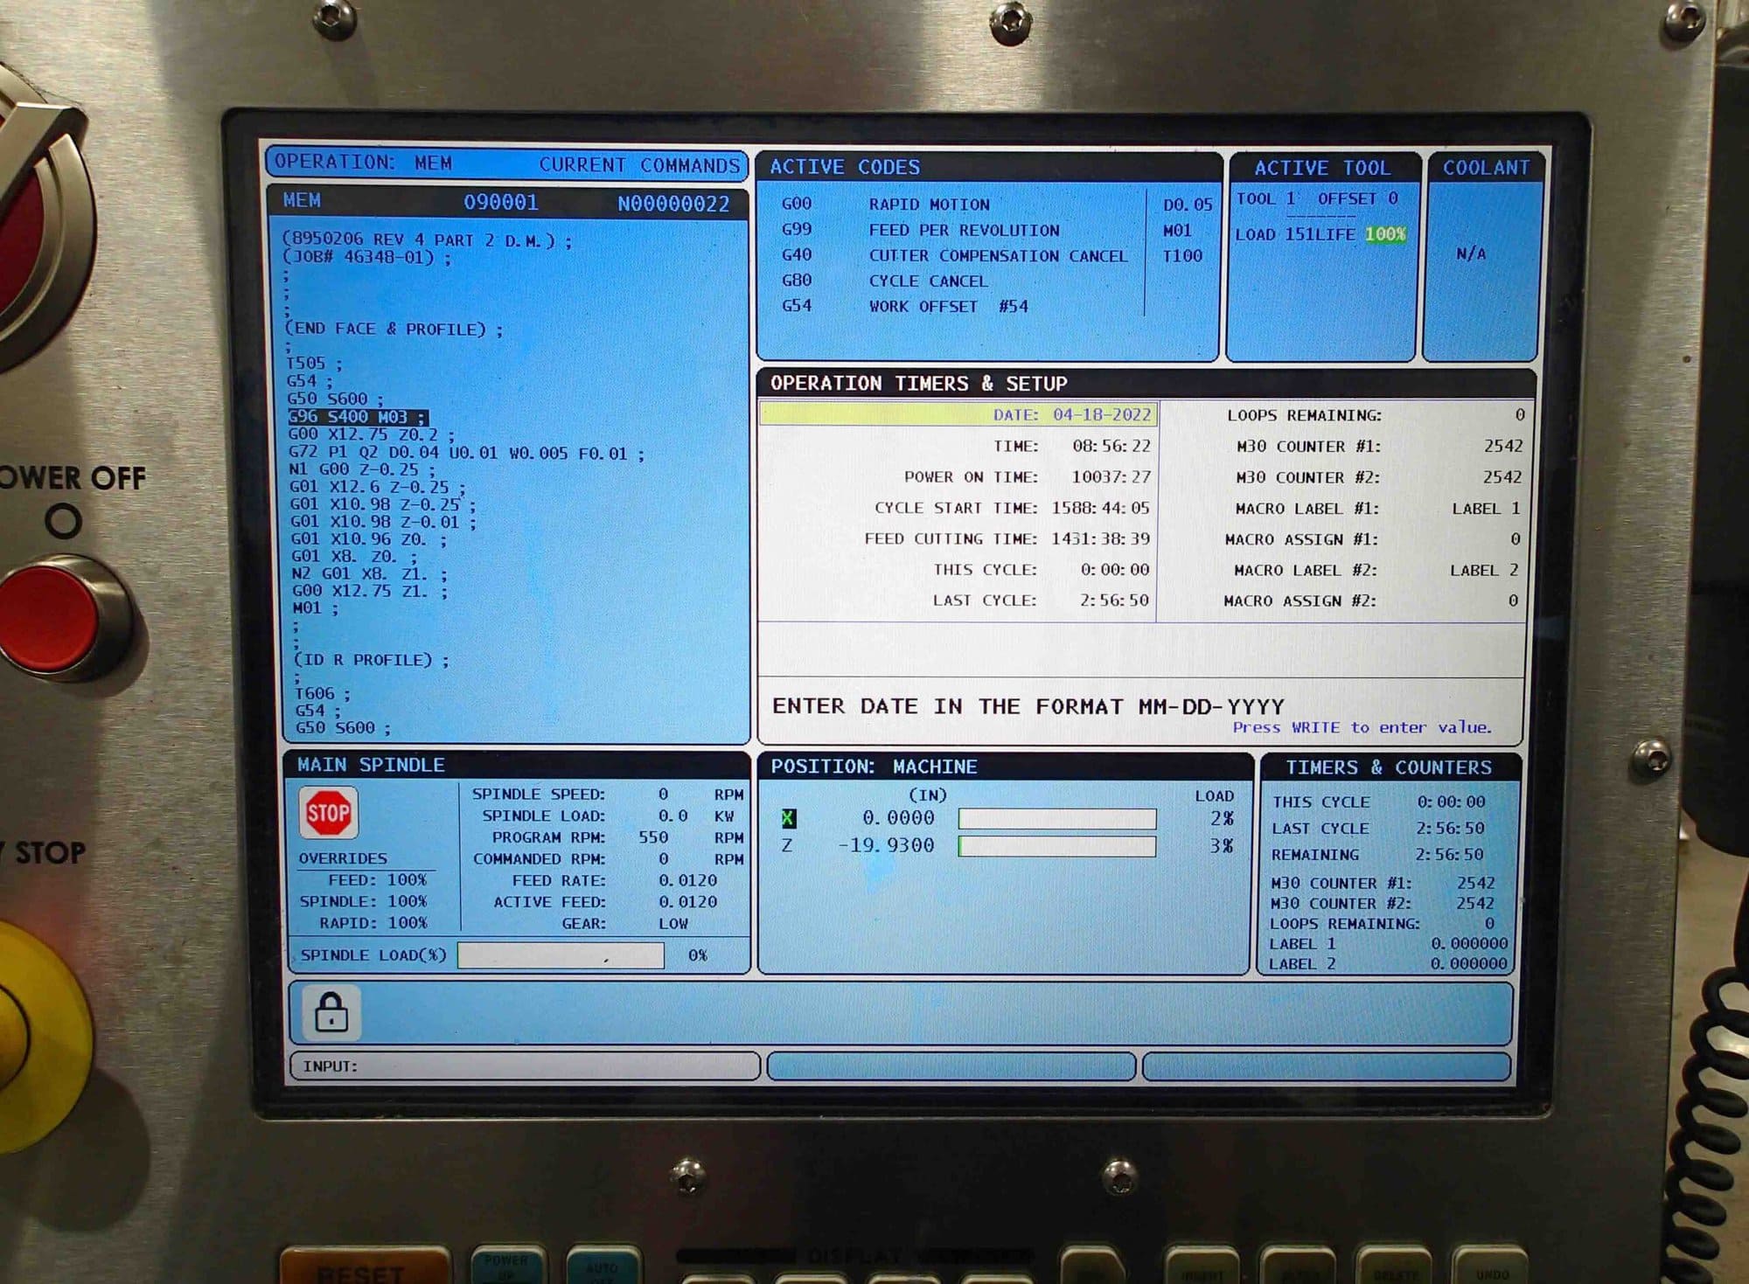This screenshot has width=1749, height=1284.
Task: Click MACRO LABEL #2 value LABEL 2
Action: tap(1484, 570)
